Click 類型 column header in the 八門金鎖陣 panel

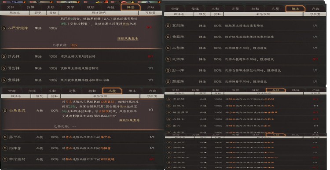(x=38, y=13)
